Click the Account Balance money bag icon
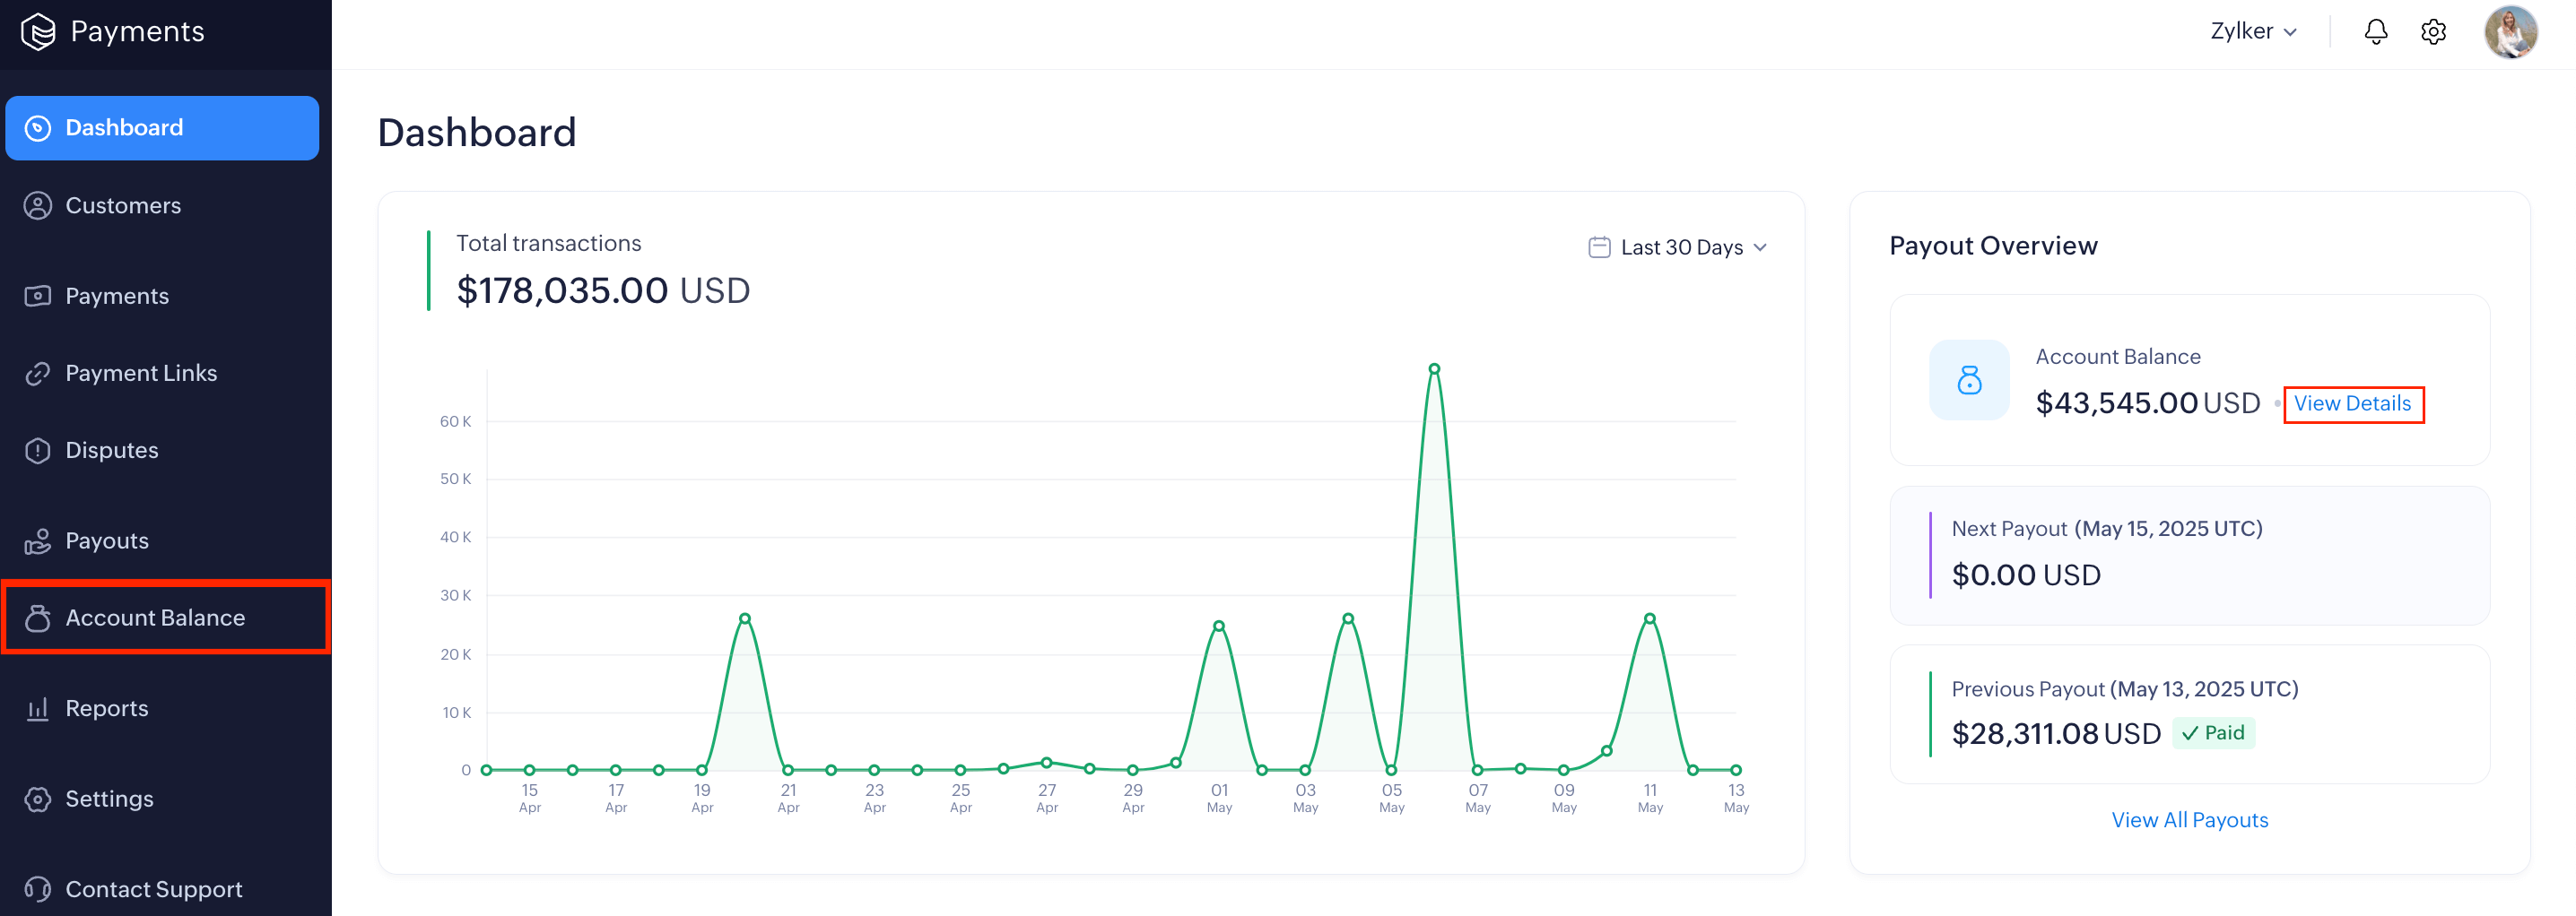Viewport: 2576px width, 916px height. [x=1969, y=380]
